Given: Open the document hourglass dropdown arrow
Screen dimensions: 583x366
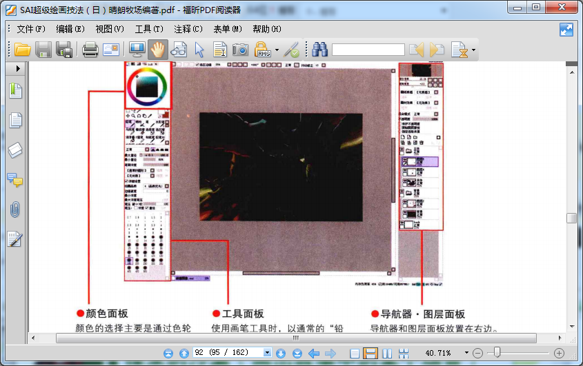Looking at the screenshot, I should point(473,50).
